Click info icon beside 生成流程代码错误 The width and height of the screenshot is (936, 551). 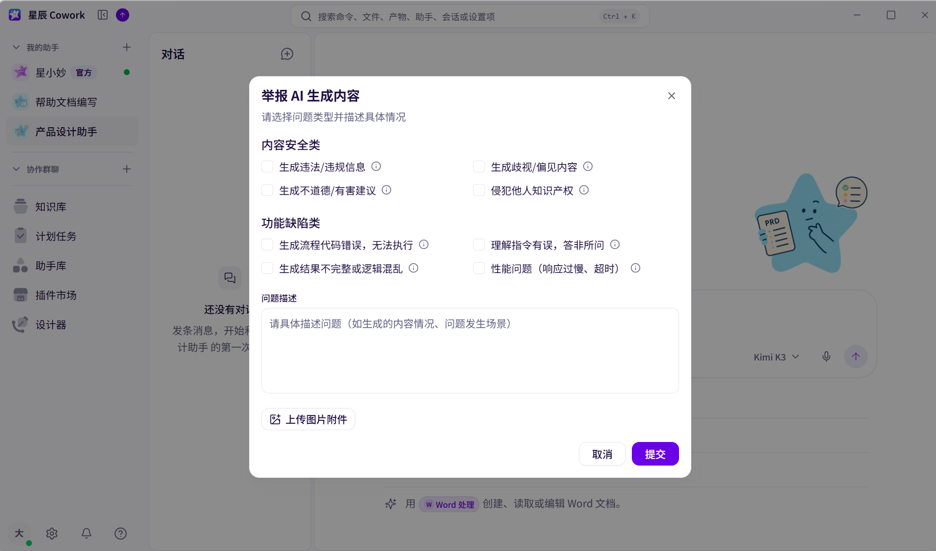coord(424,245)
